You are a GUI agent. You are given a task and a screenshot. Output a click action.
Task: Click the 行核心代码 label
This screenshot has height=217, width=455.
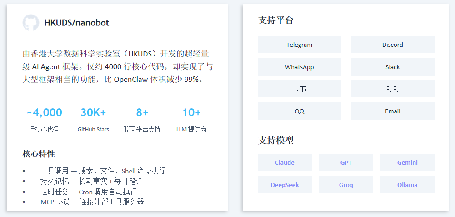tap(44, 129)
